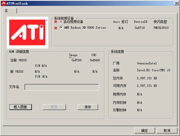Click the image size value 0xFC00
This screenshot has width=180, height=136.
[77, 60]
